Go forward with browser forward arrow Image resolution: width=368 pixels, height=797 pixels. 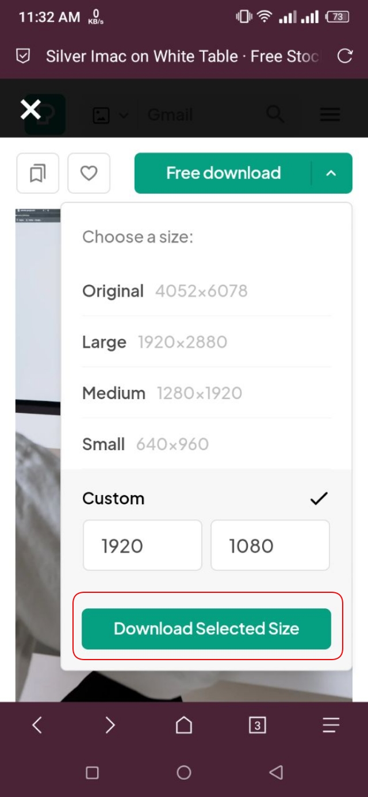tap(110, 726)
